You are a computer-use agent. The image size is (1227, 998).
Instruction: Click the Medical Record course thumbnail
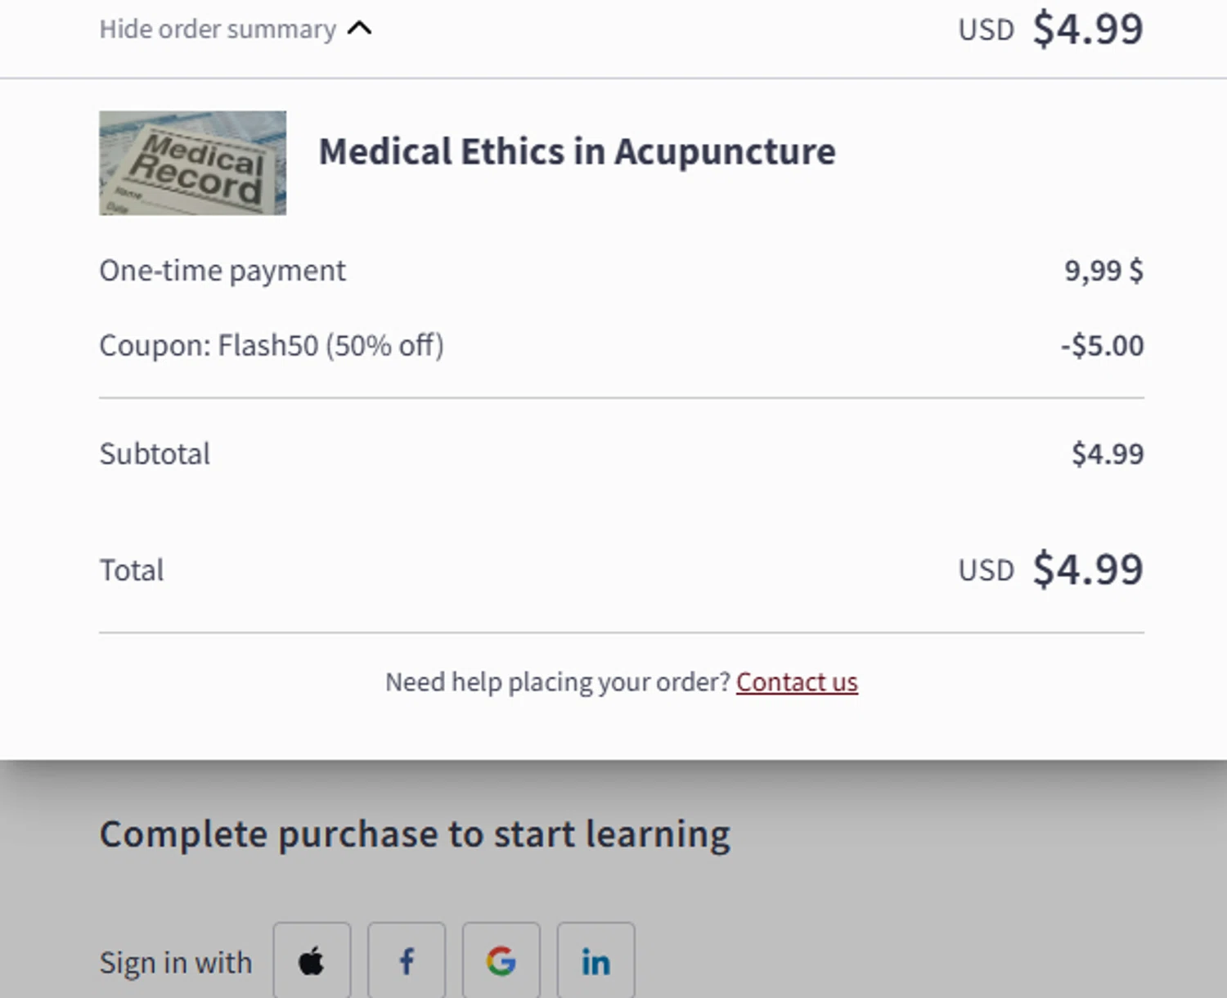(193, 163)
